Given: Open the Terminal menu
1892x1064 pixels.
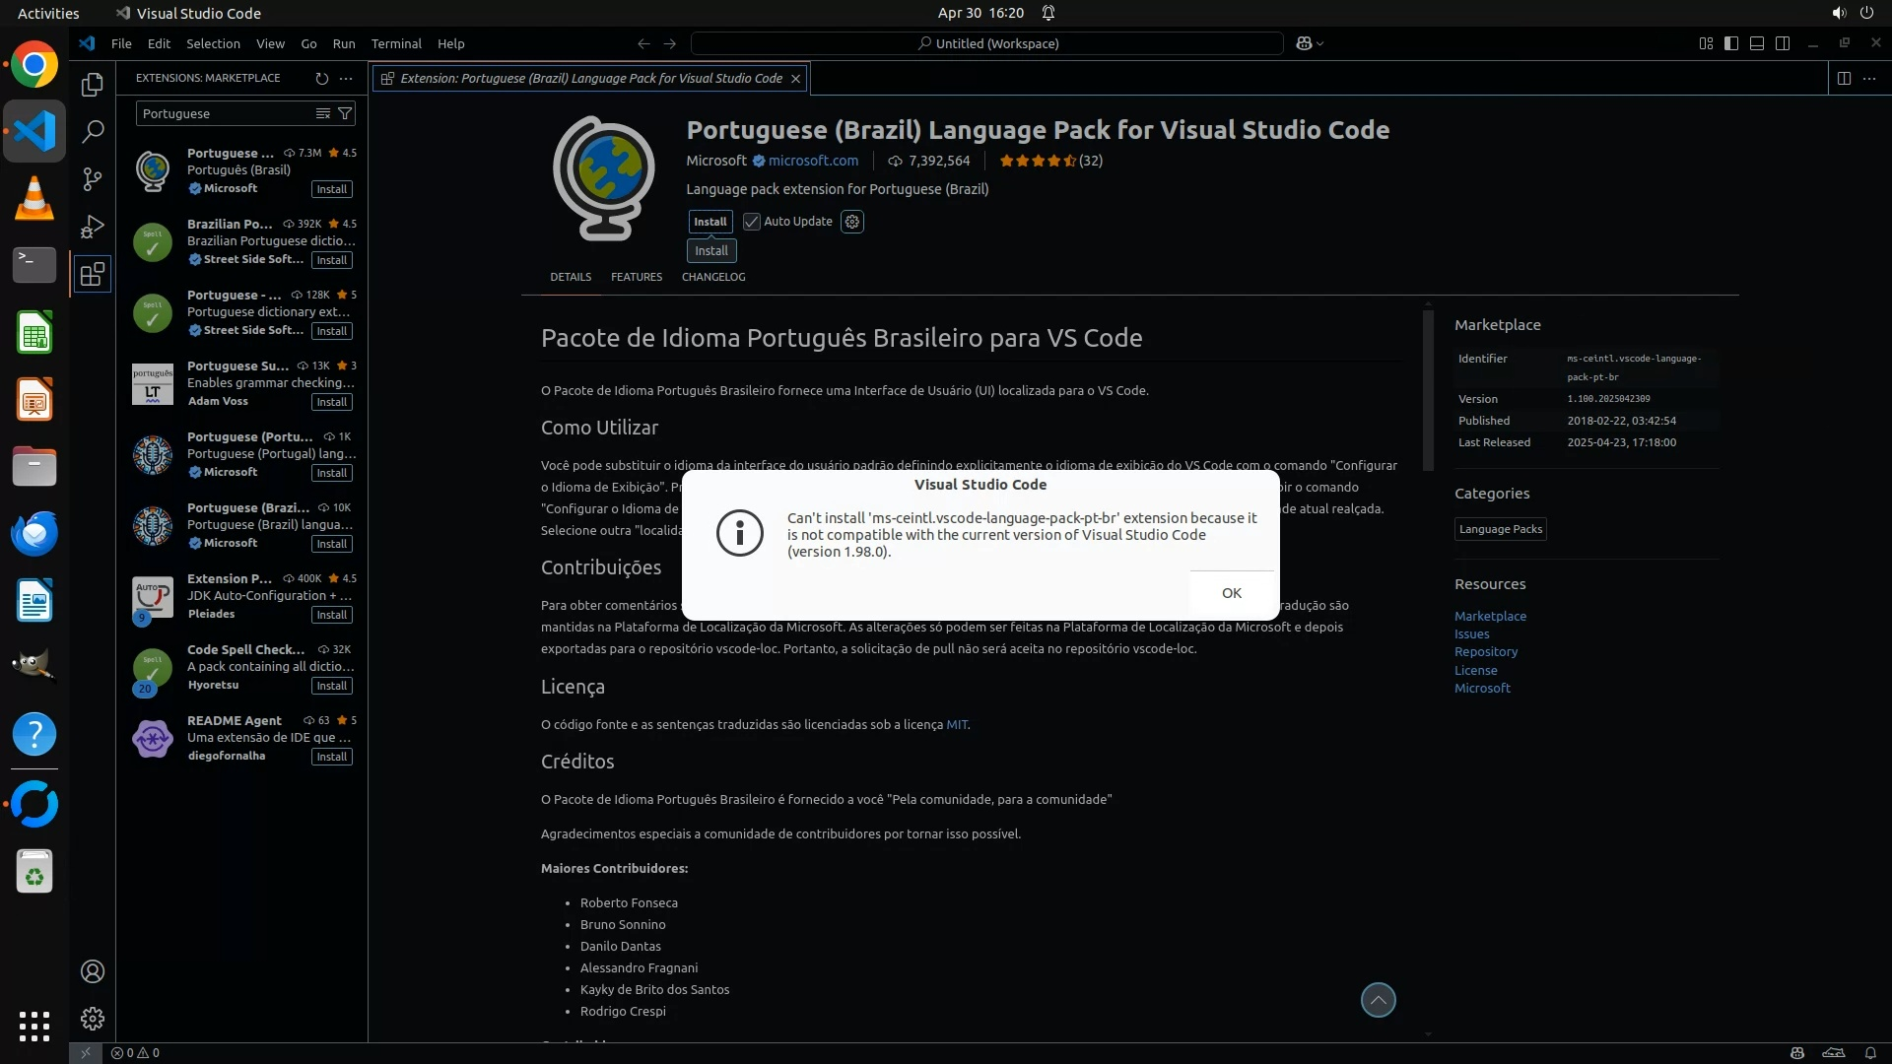Looking at the screenshot, I should (x=396, y=43).
